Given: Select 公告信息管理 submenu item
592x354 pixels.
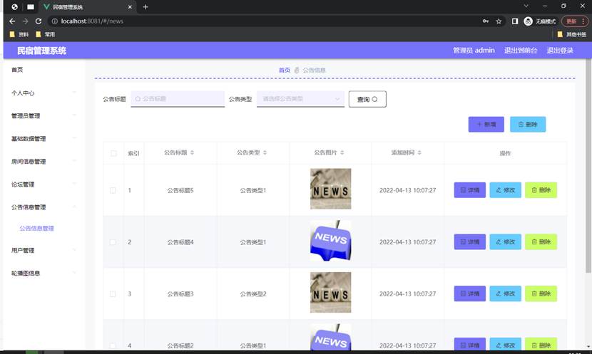Looking at the screenshot, I should [x=36, y=229].
